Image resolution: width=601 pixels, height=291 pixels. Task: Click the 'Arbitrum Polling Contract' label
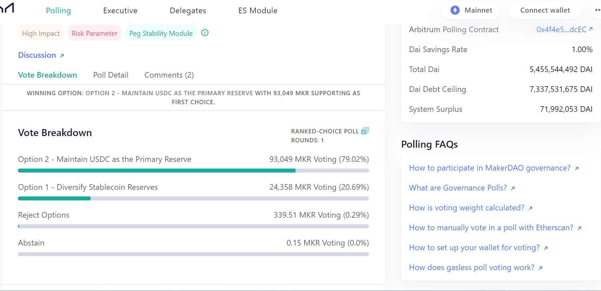(454, 30)
